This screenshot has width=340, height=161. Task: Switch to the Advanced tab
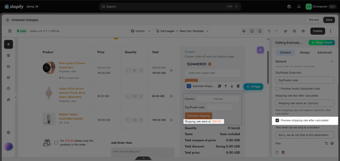[x=324, y=53]
